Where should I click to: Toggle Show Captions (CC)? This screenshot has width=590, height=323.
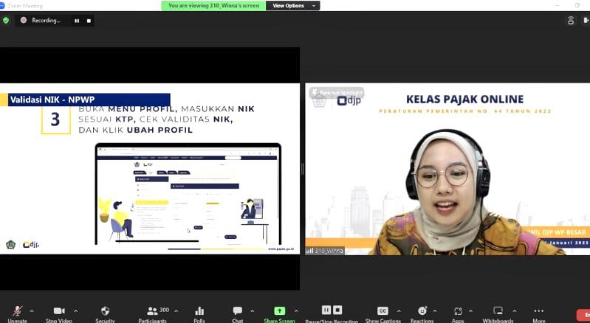(383, 311)
